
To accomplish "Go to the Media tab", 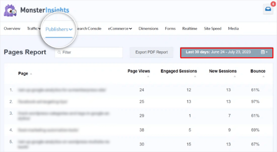I will [233, 28].
